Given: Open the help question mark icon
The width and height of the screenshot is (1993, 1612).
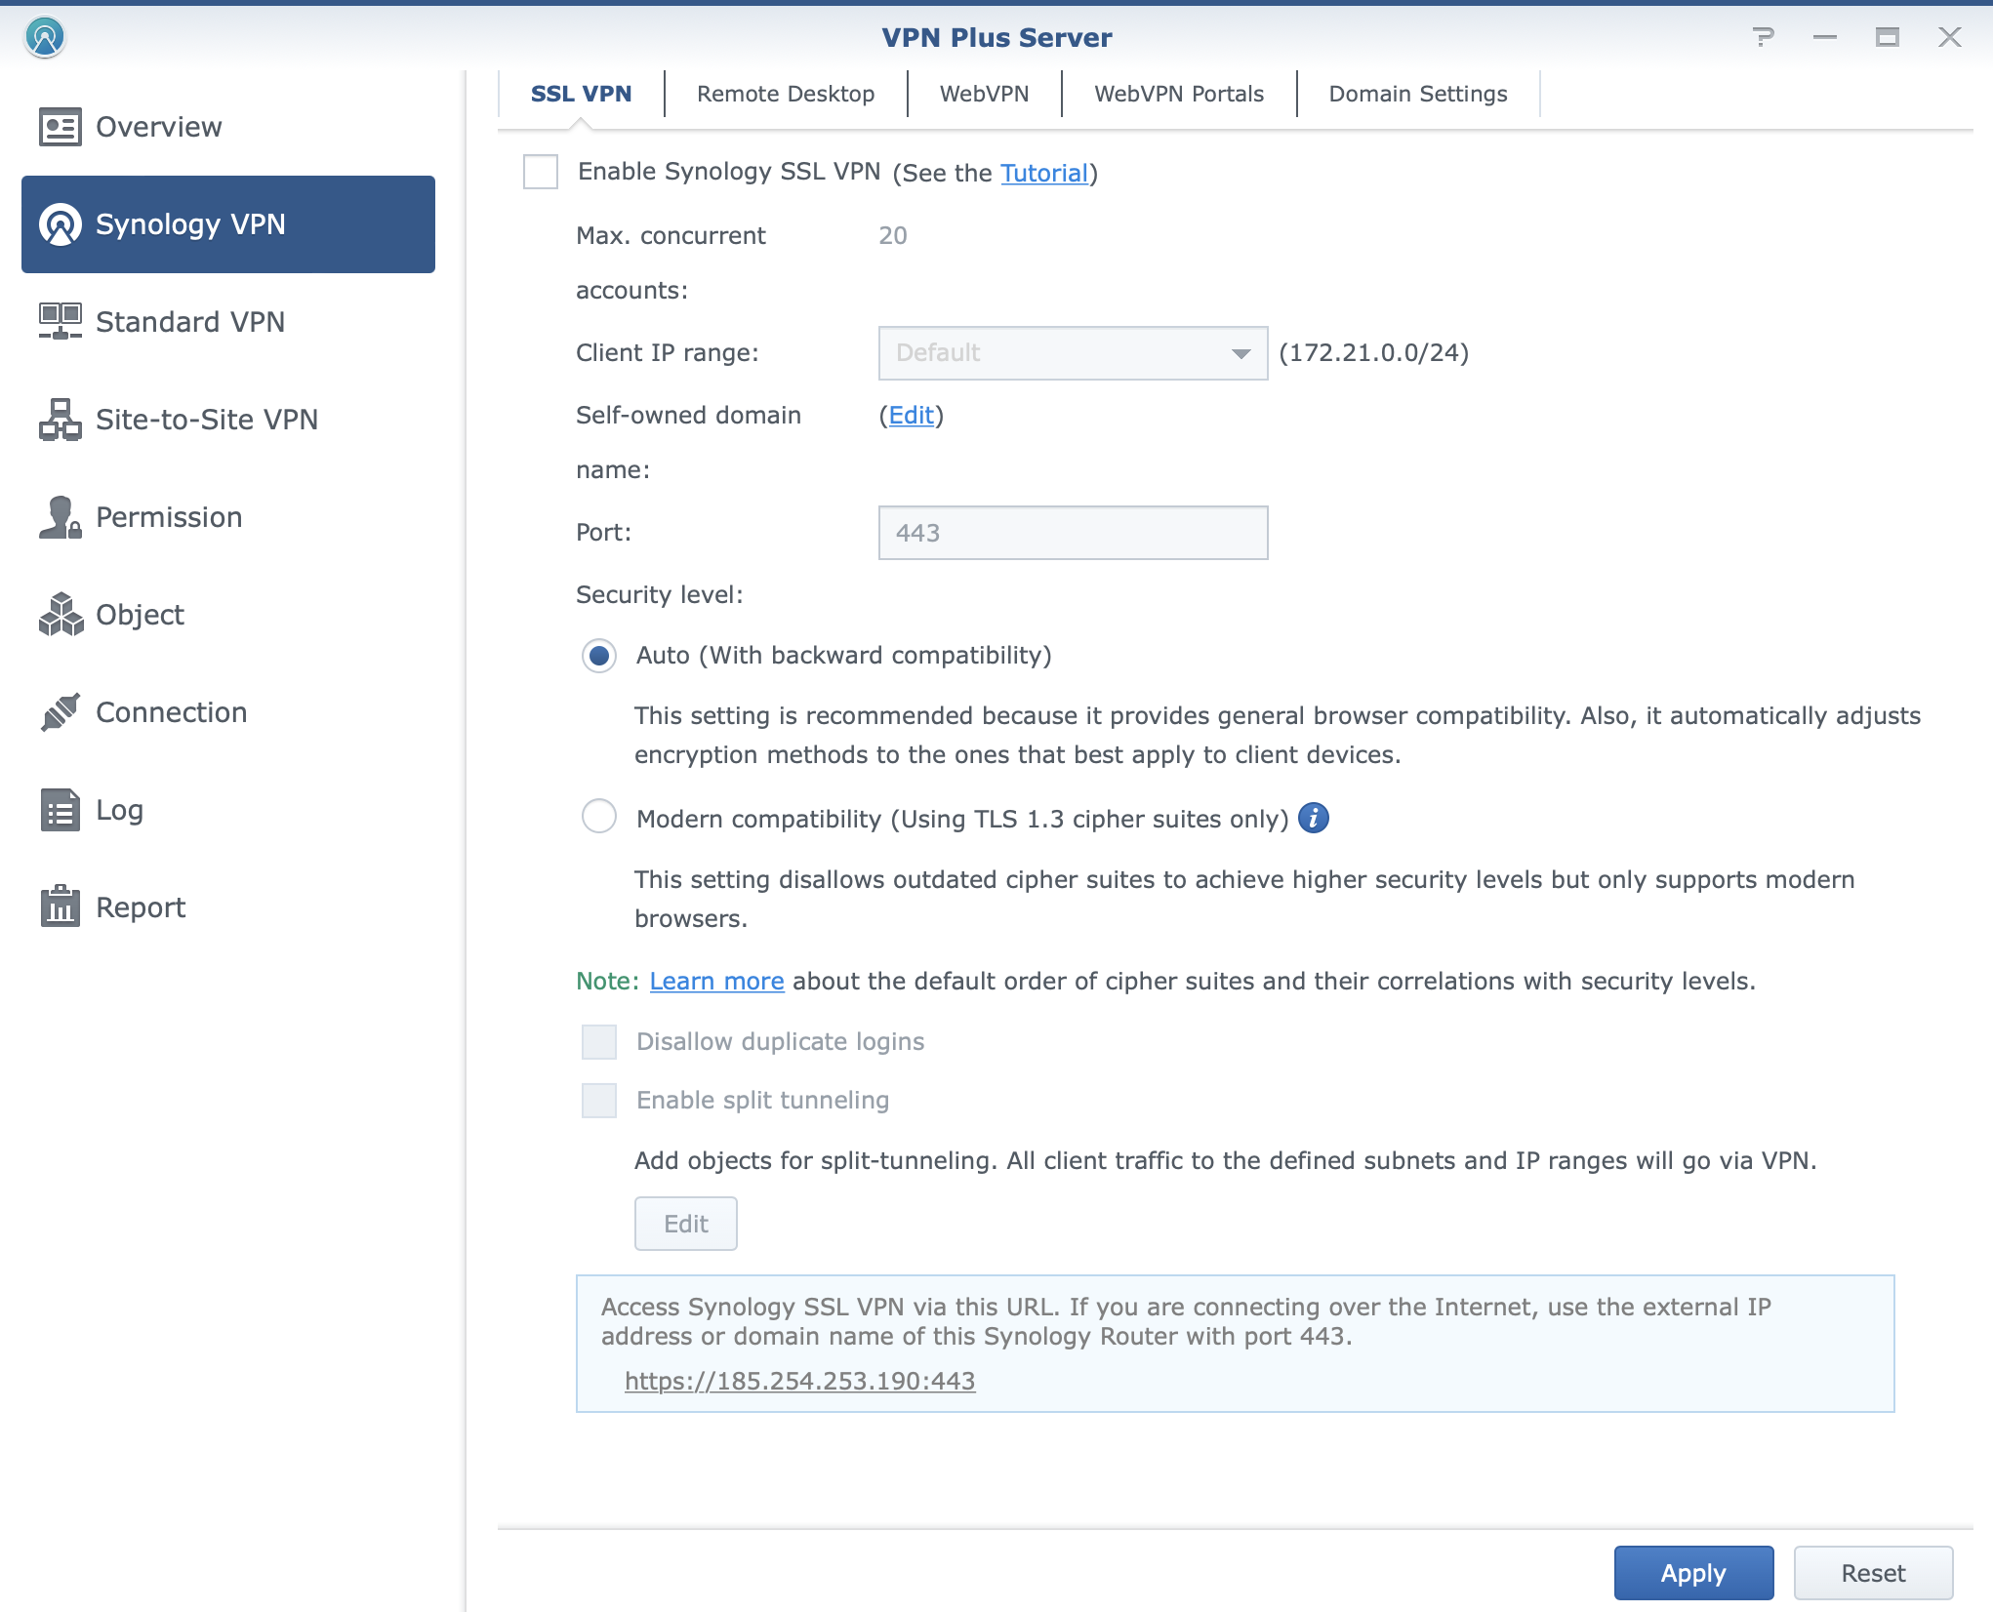Looking at the screenshot, I should click(1763, 37).
